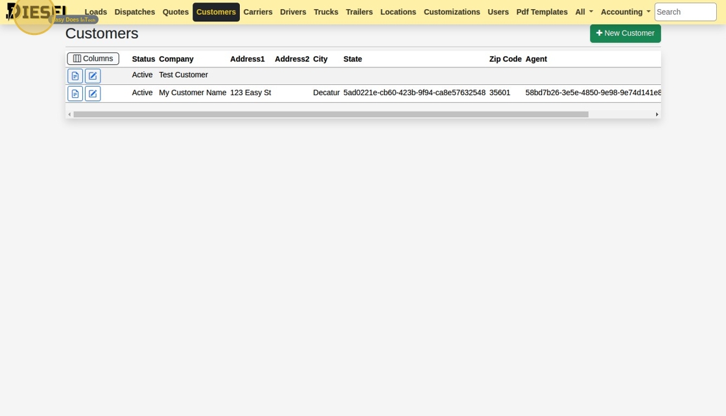
Task: Click the '123 Easy St' address cell
Action: 250,93
